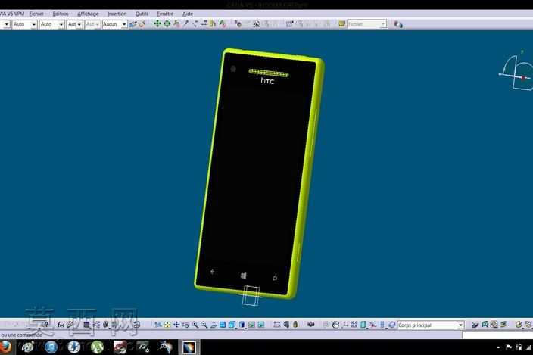Open the Insertion menu
Screen dimensions: 533x355
pyautogui.click(x=117, y=14)
